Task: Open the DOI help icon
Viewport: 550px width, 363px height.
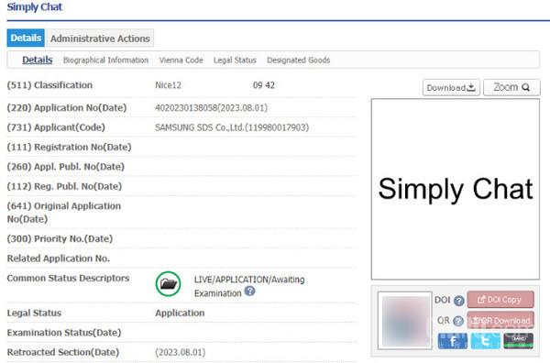Action: (459, 301)
